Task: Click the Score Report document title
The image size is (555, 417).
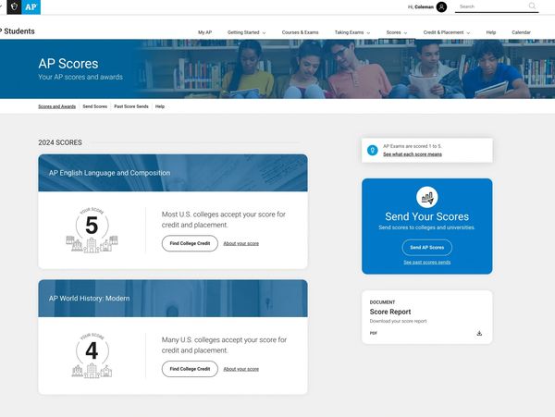Action: coord(390,312)
